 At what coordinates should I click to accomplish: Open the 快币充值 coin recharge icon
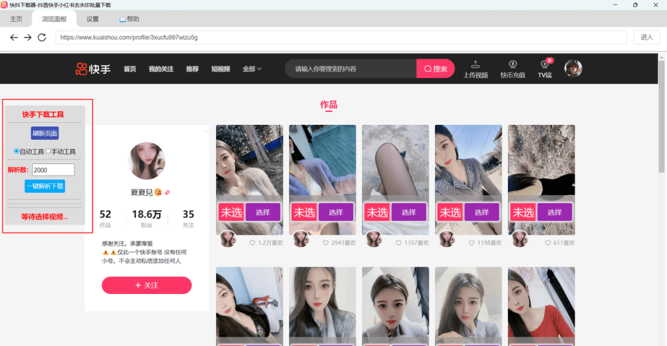513,64
